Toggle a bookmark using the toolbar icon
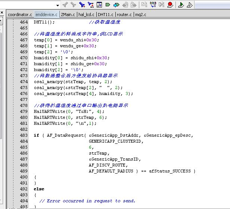230x209 pixels. pyautogui.click(x=82, y=5)
